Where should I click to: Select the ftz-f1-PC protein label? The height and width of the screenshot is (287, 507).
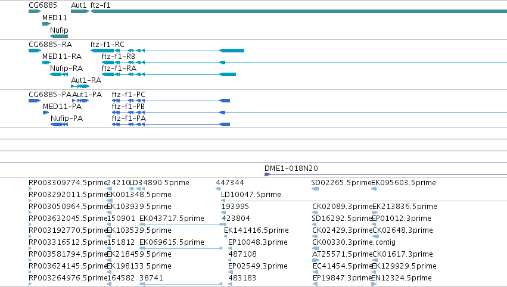point(128,95)
